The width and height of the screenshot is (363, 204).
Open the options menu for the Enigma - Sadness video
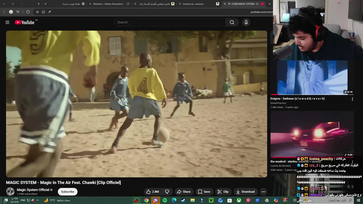(352, 99)
